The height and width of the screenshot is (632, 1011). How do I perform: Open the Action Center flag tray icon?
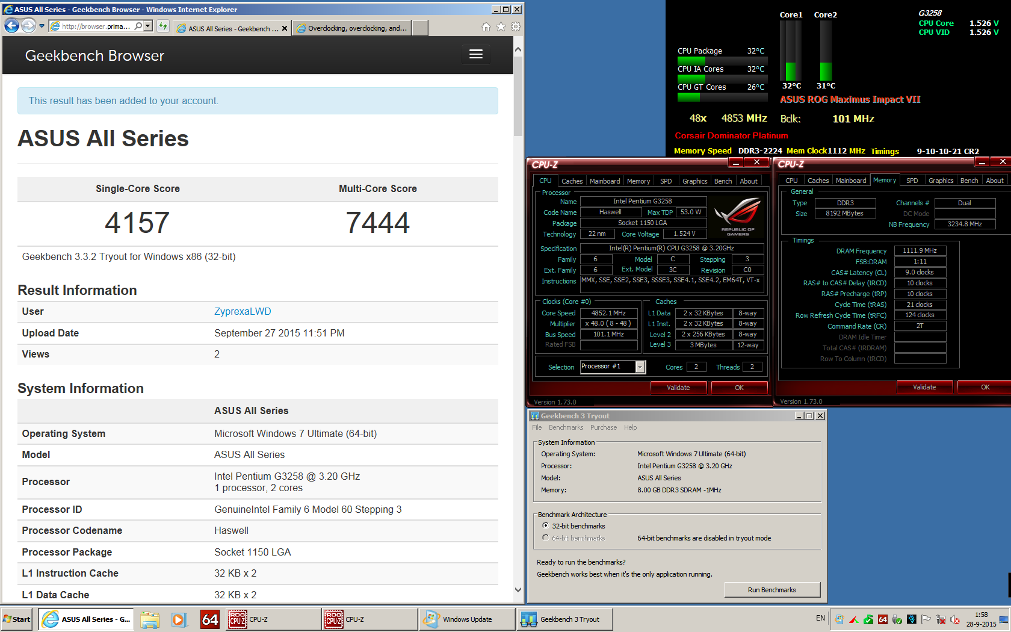click(926, 619)
